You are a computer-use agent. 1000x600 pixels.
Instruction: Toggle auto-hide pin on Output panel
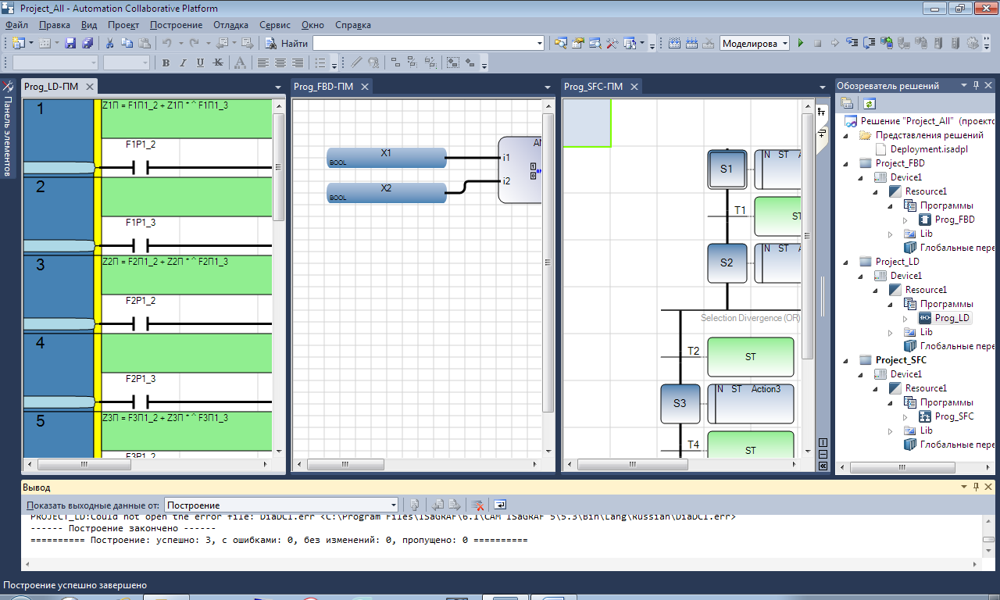tap(975, 487)
